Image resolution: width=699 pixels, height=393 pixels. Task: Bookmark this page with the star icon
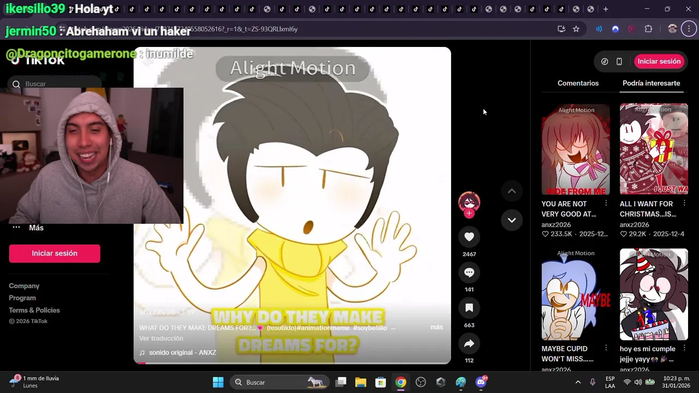coord(576,29)
